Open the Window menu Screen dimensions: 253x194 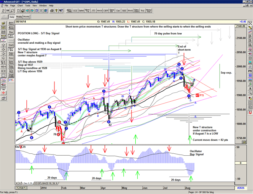point(43,6)
